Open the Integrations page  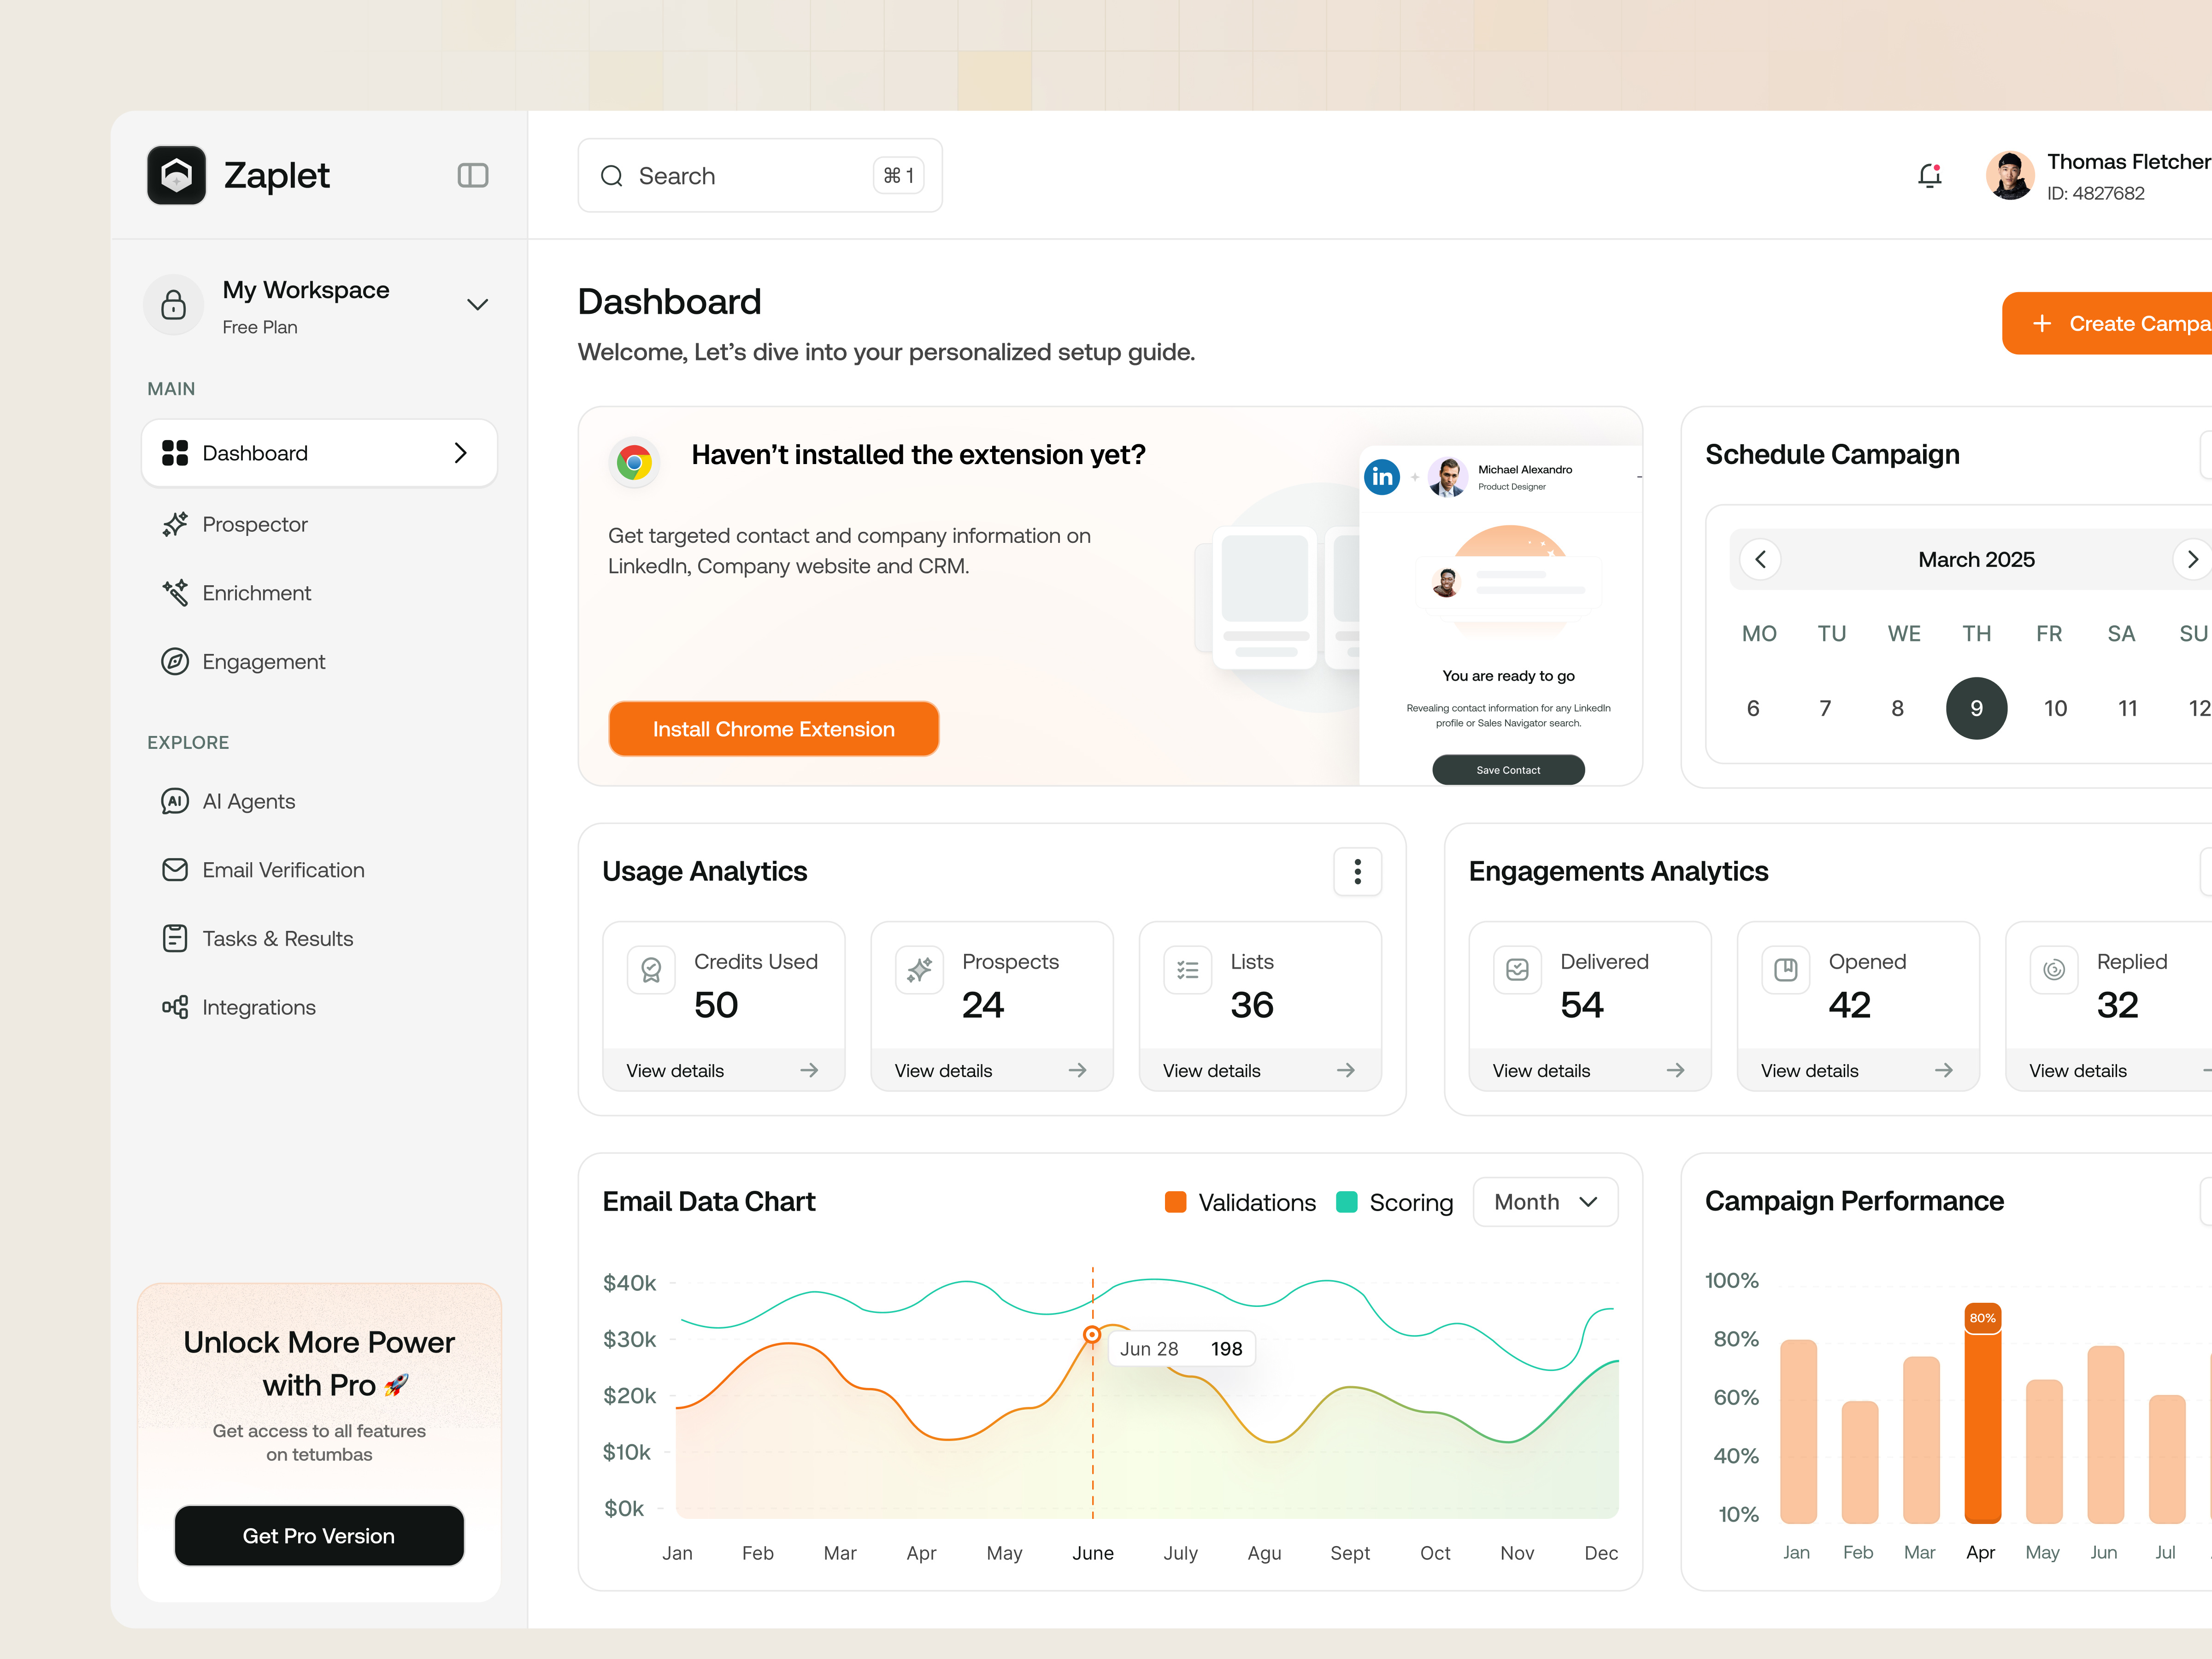[x=258, y=1007]
